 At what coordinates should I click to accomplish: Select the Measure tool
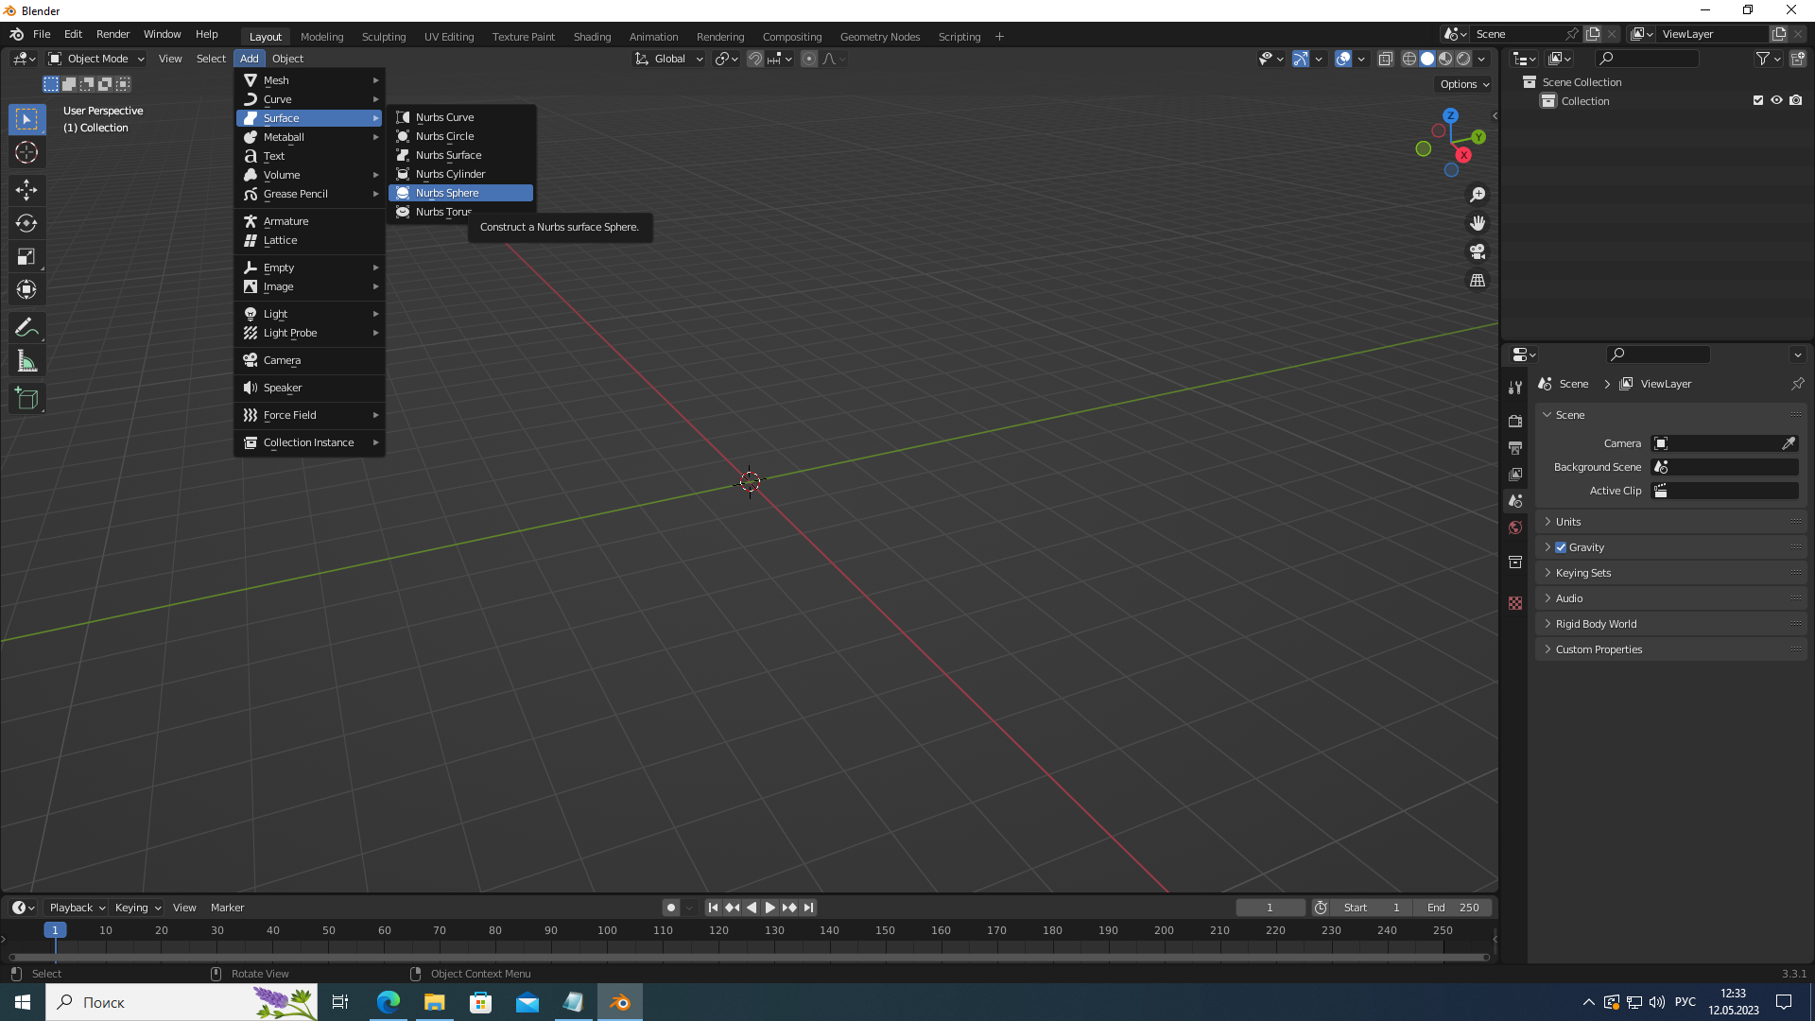tap(26, 361)
